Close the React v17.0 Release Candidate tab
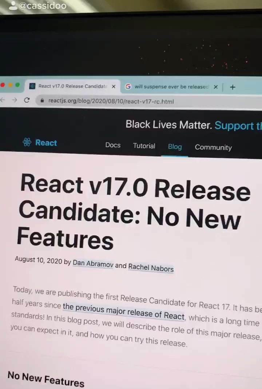This screenshot has width=262, height=389. pyautogui.click(x=114, y=86)
